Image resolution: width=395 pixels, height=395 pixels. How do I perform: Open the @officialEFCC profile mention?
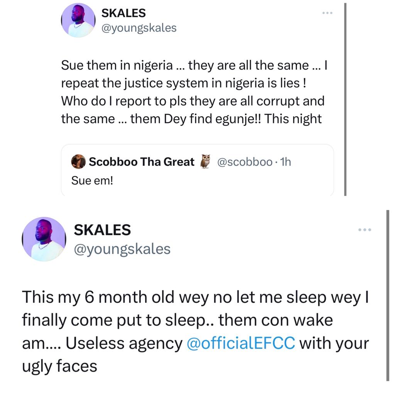240,343
